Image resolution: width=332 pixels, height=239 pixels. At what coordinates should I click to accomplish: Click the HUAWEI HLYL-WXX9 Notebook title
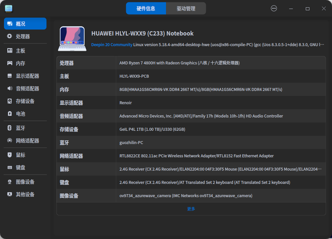(x=142, y=34)
